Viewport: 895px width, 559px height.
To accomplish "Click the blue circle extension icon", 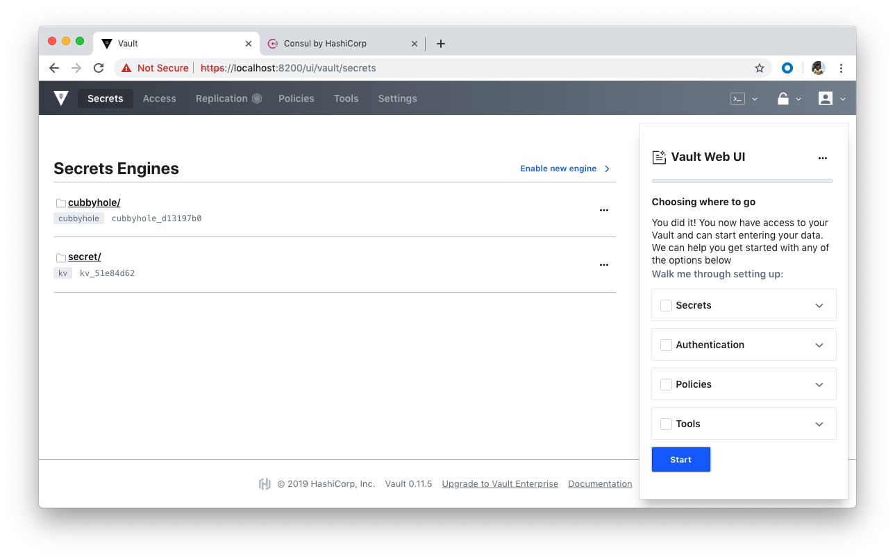I will pyautogui.click(x=787, y=68).
